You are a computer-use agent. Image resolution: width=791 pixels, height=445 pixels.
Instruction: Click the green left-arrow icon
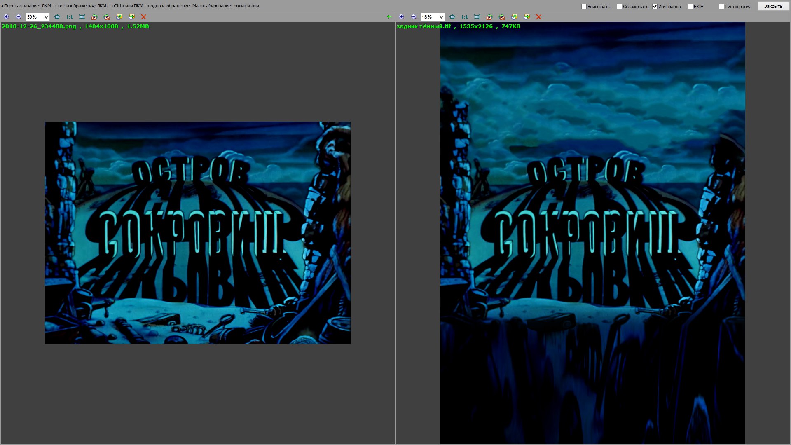coord(389,17)
